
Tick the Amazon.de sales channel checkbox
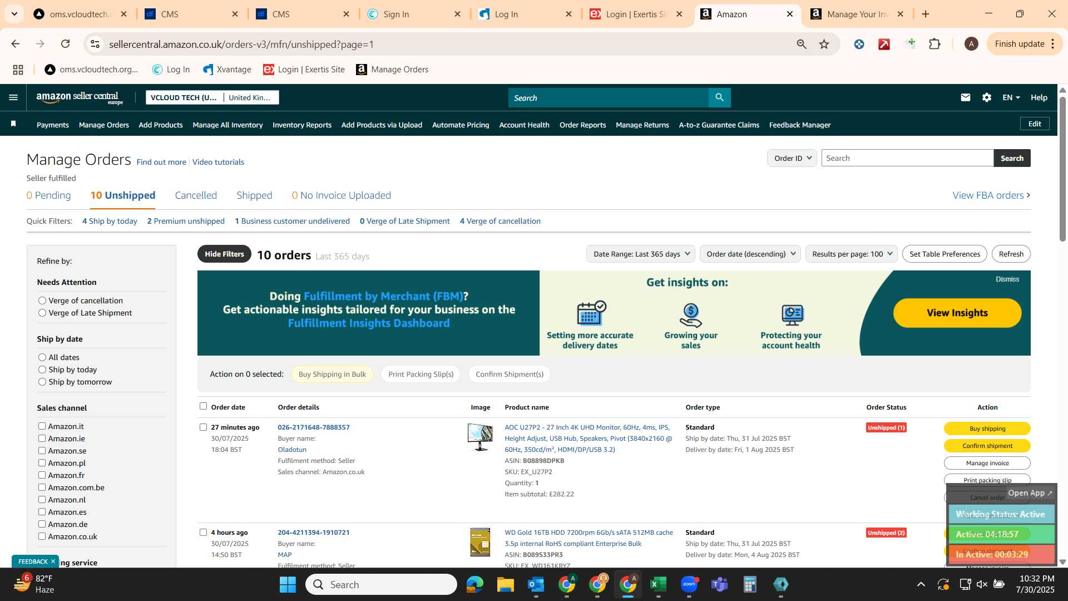click(x=42, y=524)
